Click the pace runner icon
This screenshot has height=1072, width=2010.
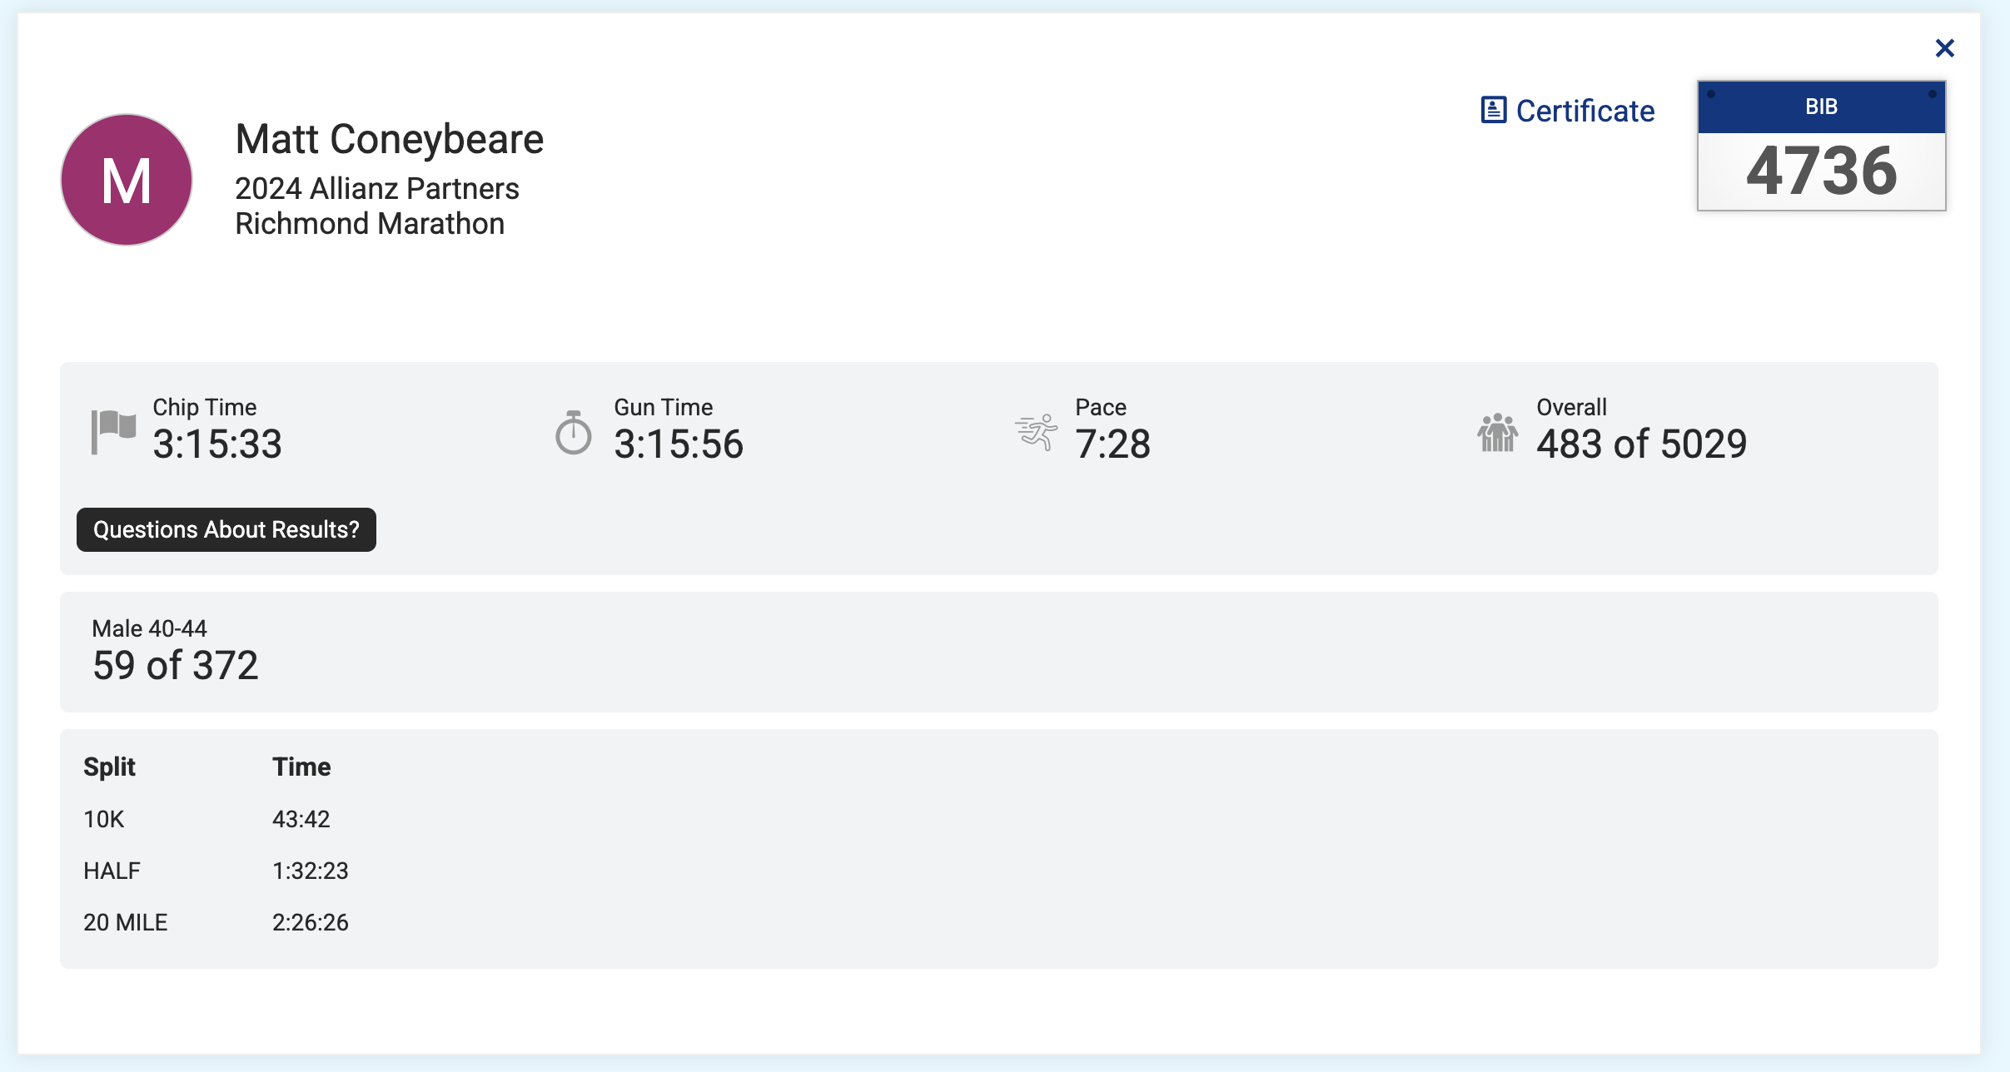point(1036,432)
